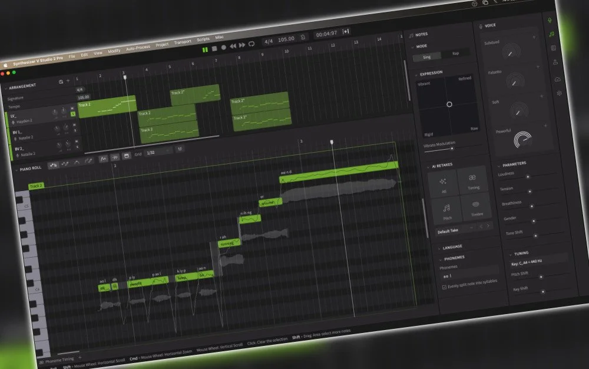Switch the Notes mode to Rap
The height and width of the screenshot is (369, 589).
tap(455, 54)
